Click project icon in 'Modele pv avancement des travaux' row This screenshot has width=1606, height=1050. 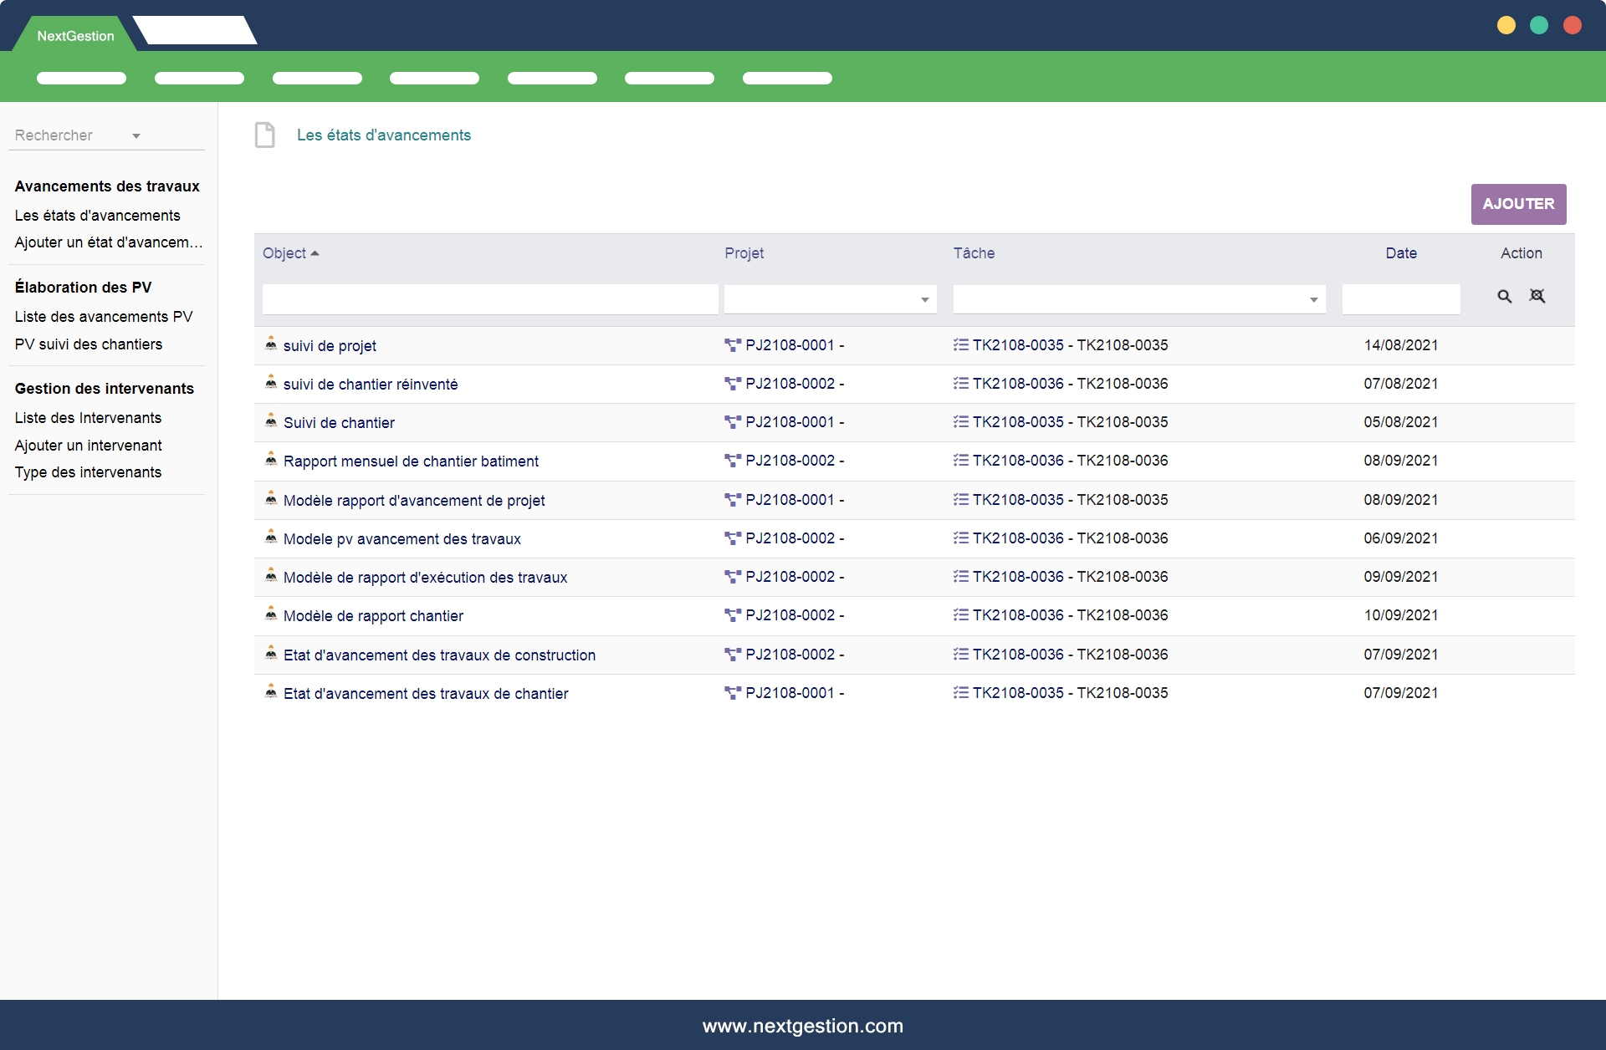(733, 538)
